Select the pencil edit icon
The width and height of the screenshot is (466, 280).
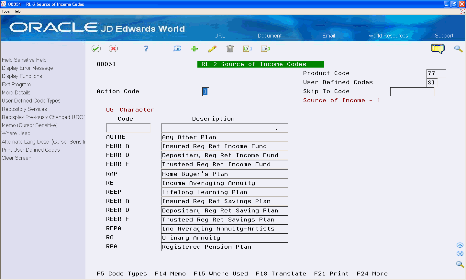pos(212,48)
